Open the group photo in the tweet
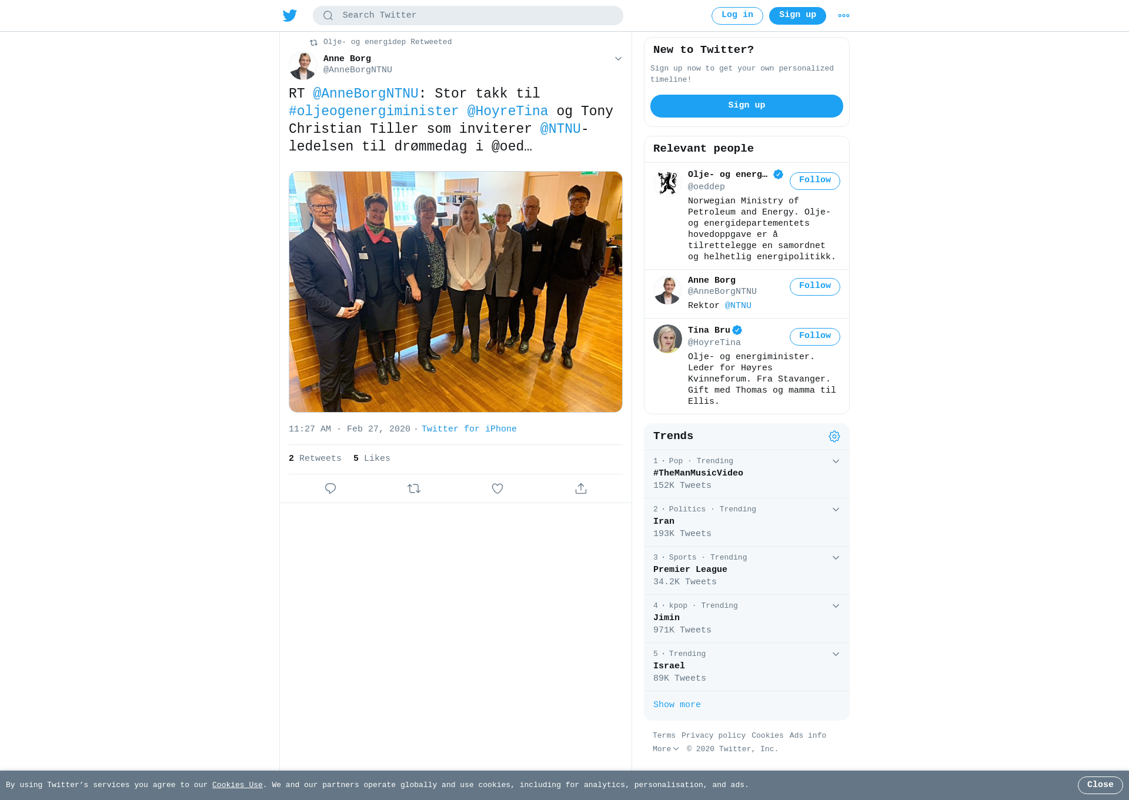The width and height of the screenshot is (1129, 800). [x=456, y=292]
